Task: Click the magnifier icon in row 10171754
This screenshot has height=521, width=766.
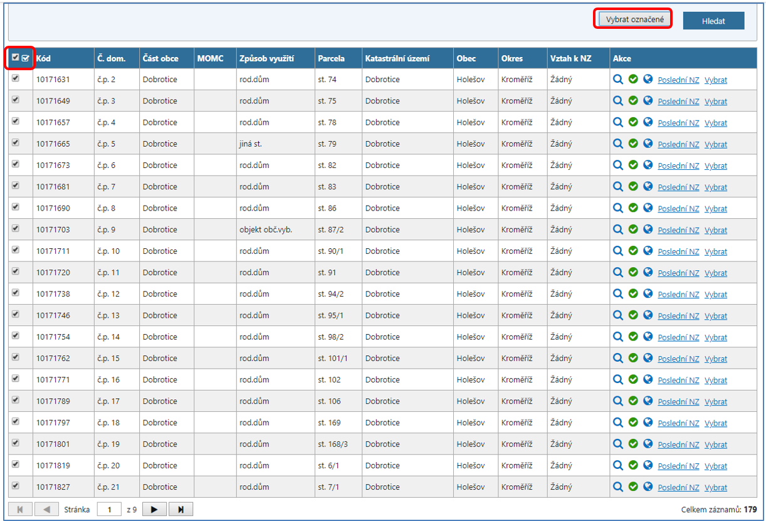Action: (618, 337)
